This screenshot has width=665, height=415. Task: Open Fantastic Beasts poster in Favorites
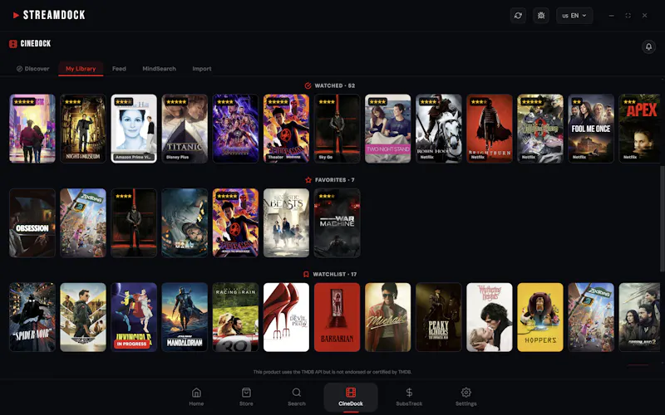point(286,222)
